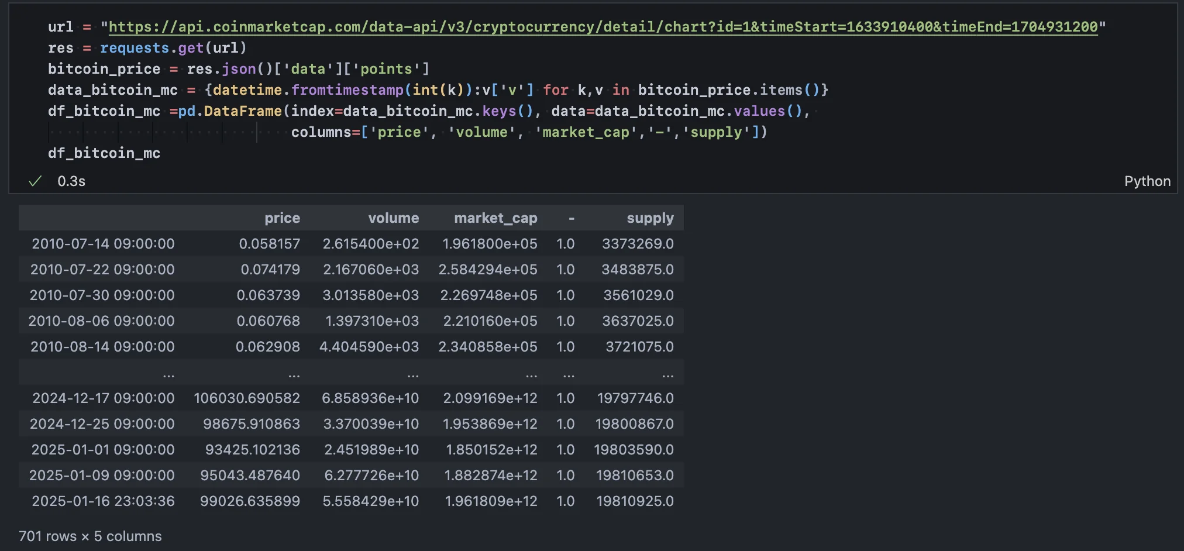Select the supply column header
Image resolution: width=1184 pixels, height=551 pixels.
650,218
